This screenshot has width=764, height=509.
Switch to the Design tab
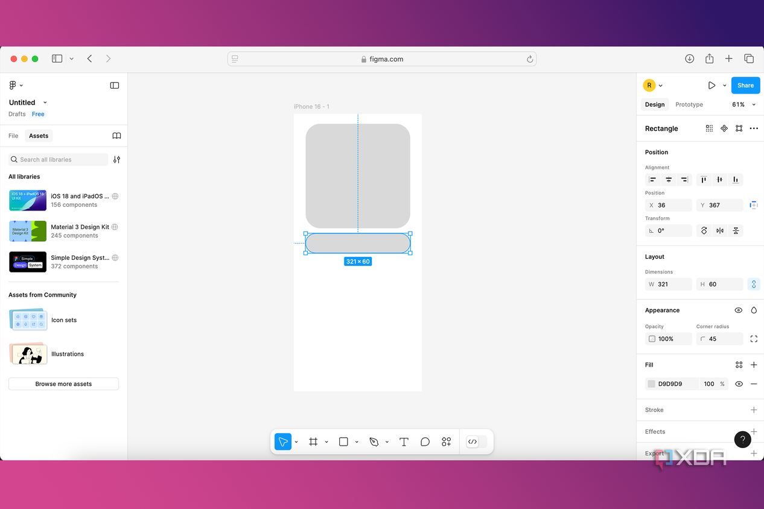pos(655,104)
